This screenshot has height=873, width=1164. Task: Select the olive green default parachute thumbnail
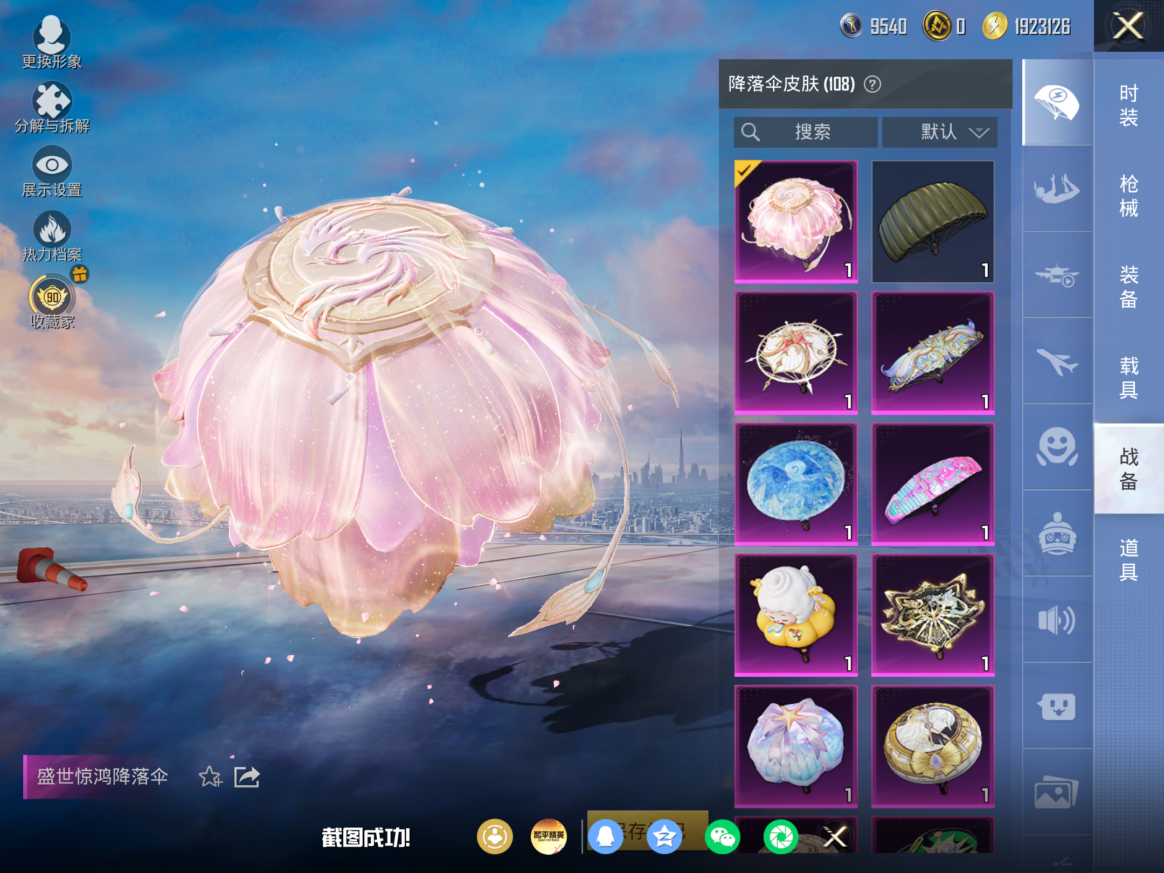click(x=933, y=221)
